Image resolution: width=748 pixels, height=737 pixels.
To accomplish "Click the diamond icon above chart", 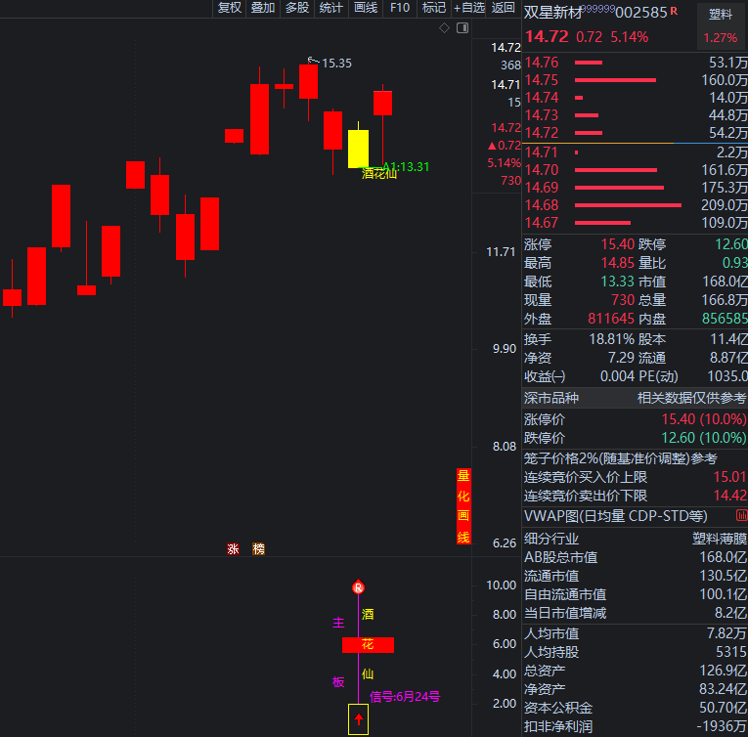I will click(x=444, y=28).
